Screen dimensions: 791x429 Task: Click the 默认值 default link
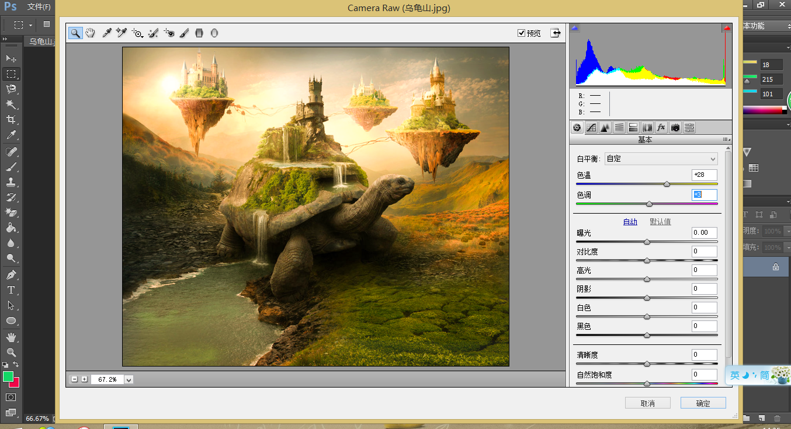click(x=661, y=222)
